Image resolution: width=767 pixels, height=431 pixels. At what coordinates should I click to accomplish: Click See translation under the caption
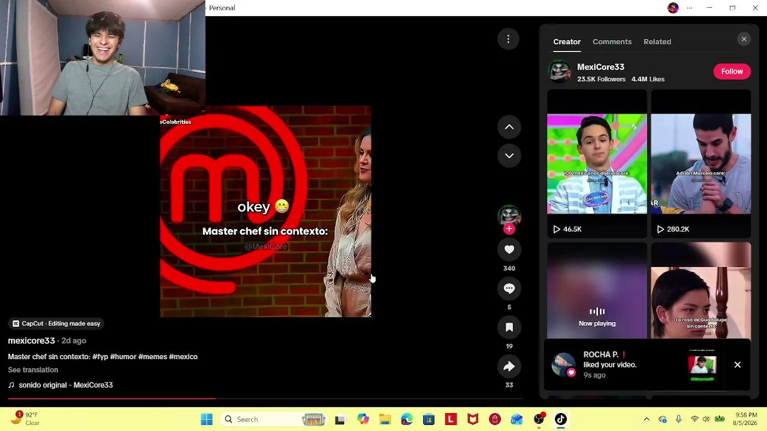coord(33,370)
